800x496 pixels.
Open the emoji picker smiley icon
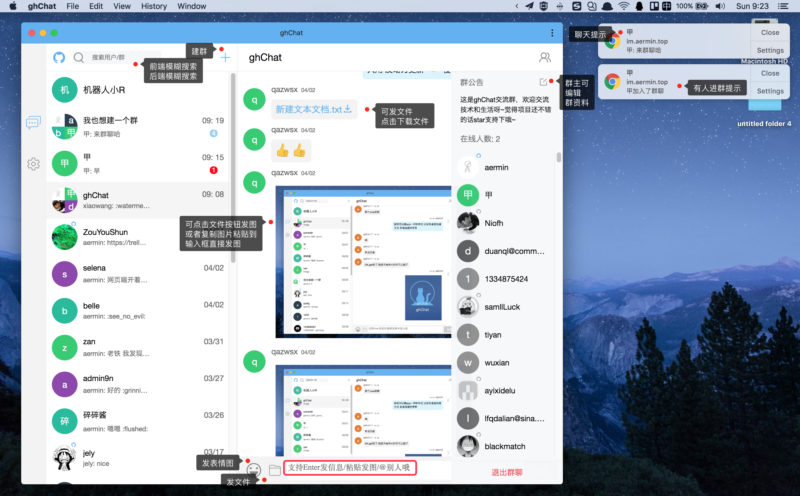click(x=254, y=470)
